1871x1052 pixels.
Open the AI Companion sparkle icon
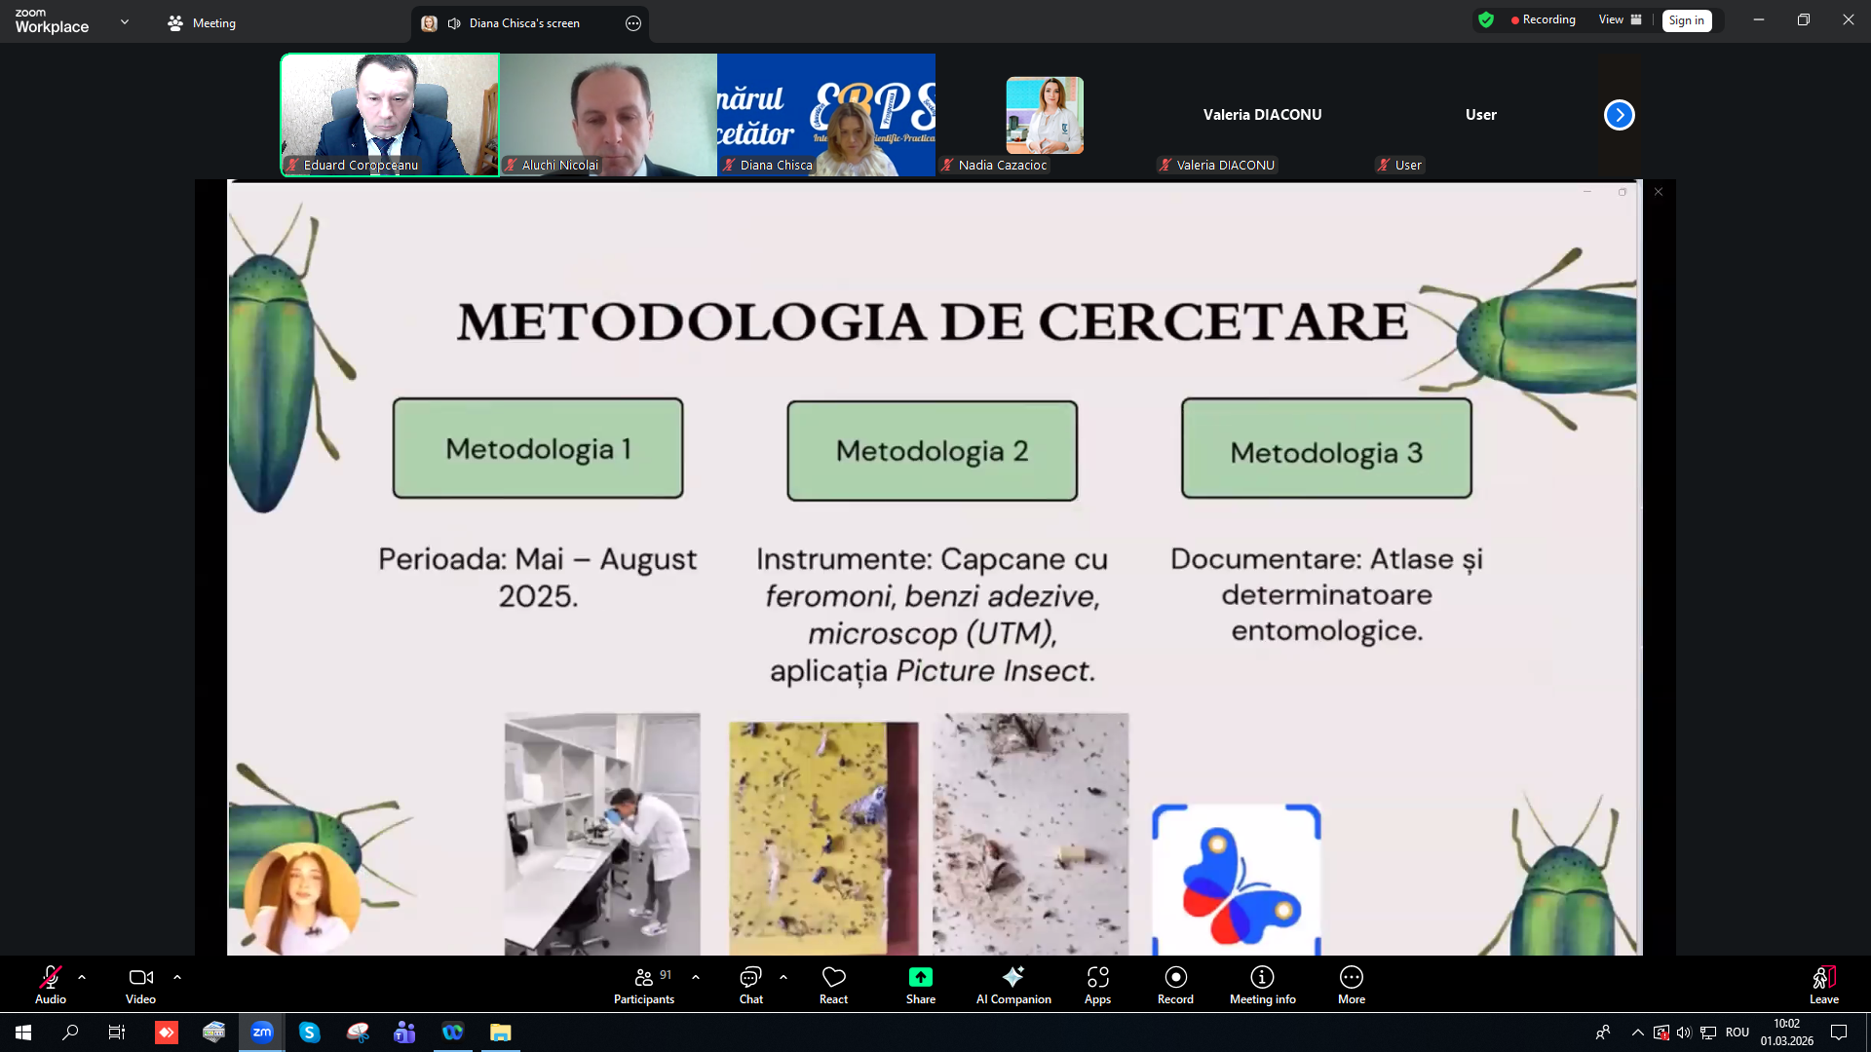point(1012,978)
